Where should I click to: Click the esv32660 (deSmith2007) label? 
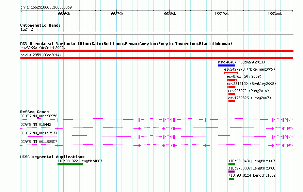pos(43,48)
